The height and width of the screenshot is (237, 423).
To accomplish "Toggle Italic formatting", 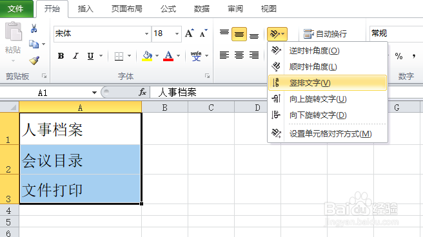I will click(76, 56).
